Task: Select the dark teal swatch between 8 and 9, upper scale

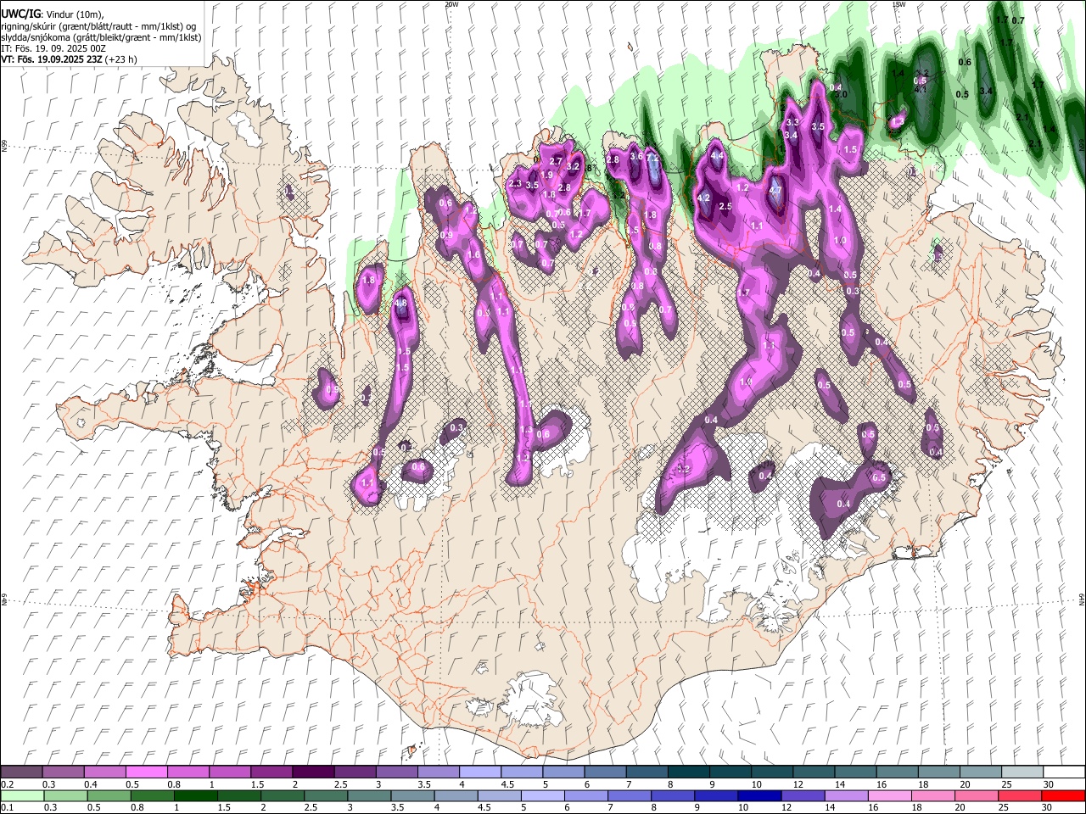Action: [x=688, y=772]
